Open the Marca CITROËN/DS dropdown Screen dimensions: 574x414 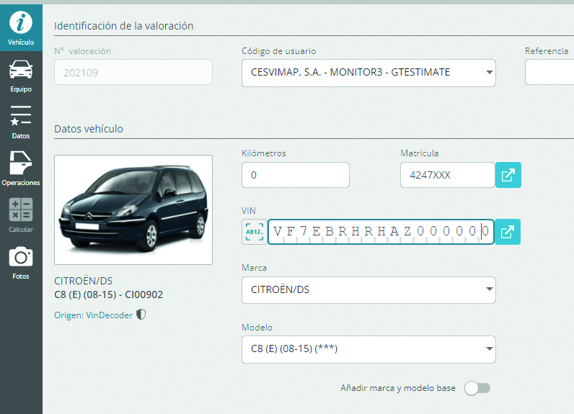(x=368, y=290)
